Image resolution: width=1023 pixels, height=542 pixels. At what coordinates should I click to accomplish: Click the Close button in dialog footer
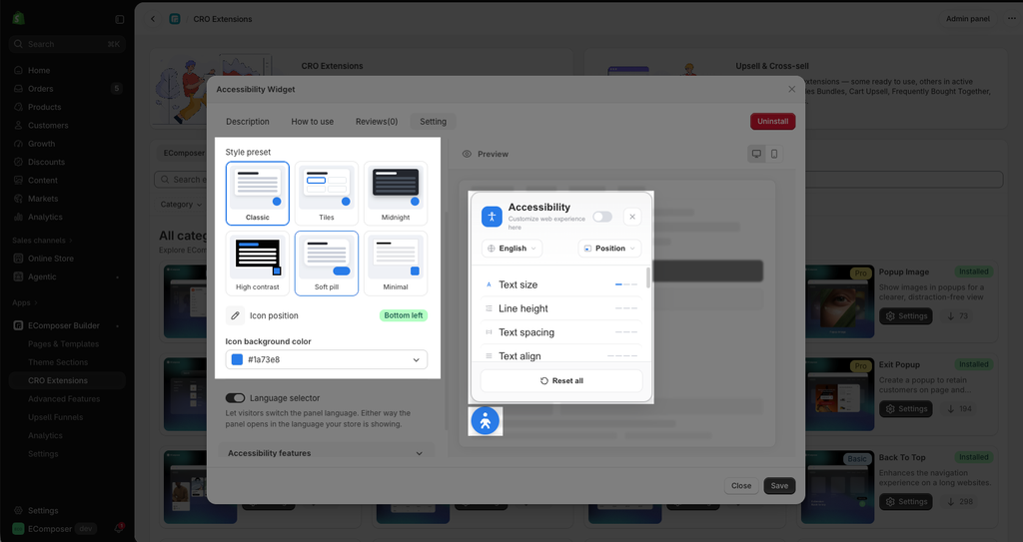(741, 486)
